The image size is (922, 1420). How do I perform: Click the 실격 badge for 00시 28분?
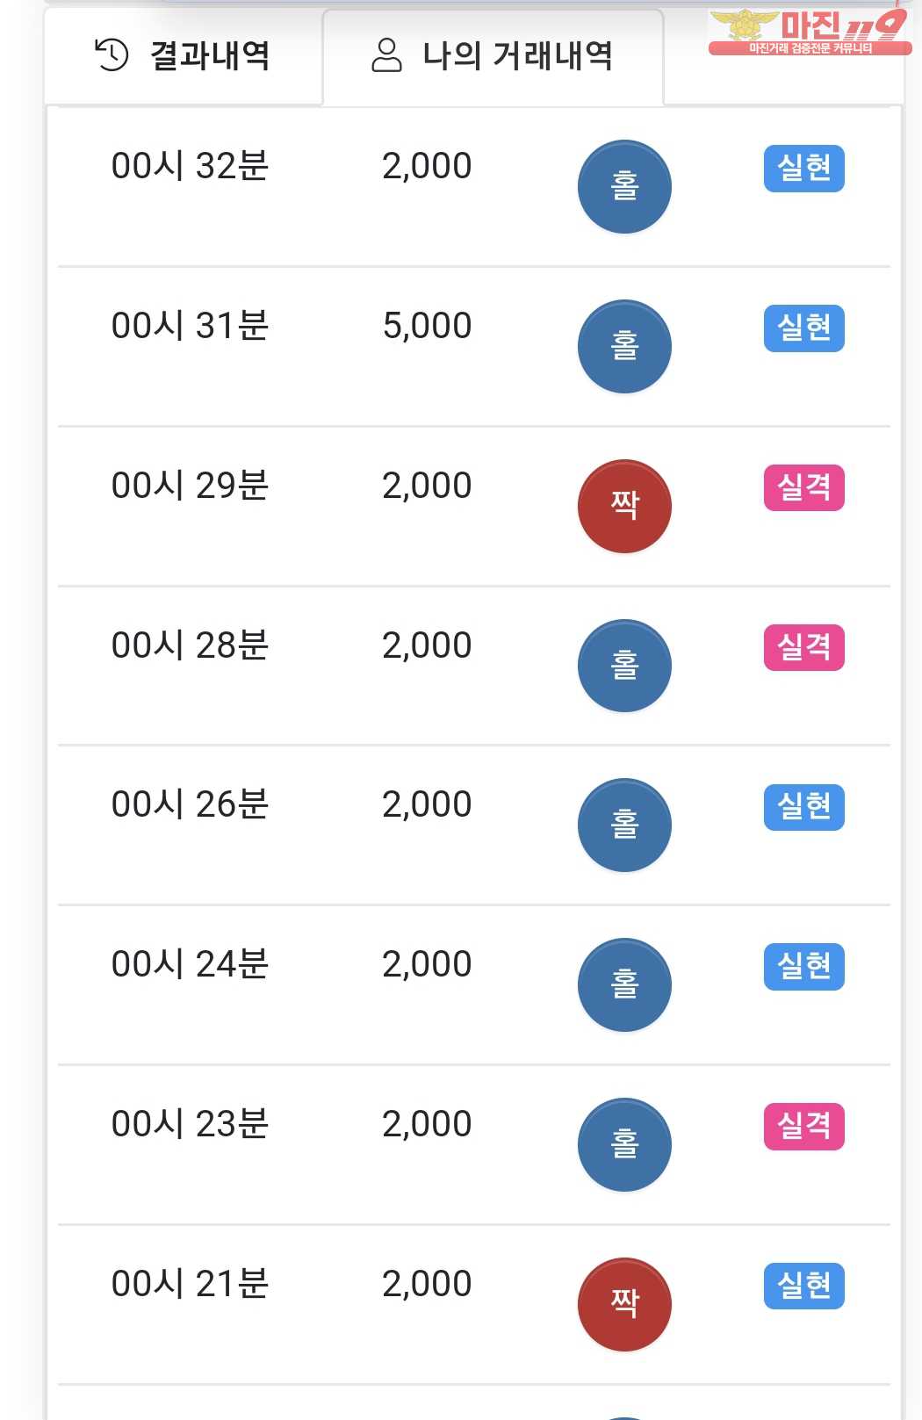804,648
